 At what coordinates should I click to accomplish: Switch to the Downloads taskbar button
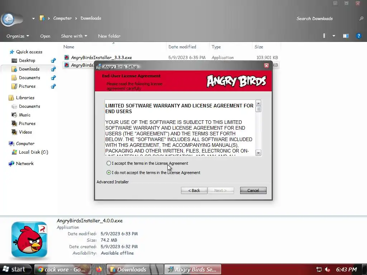tap(135, 269)
